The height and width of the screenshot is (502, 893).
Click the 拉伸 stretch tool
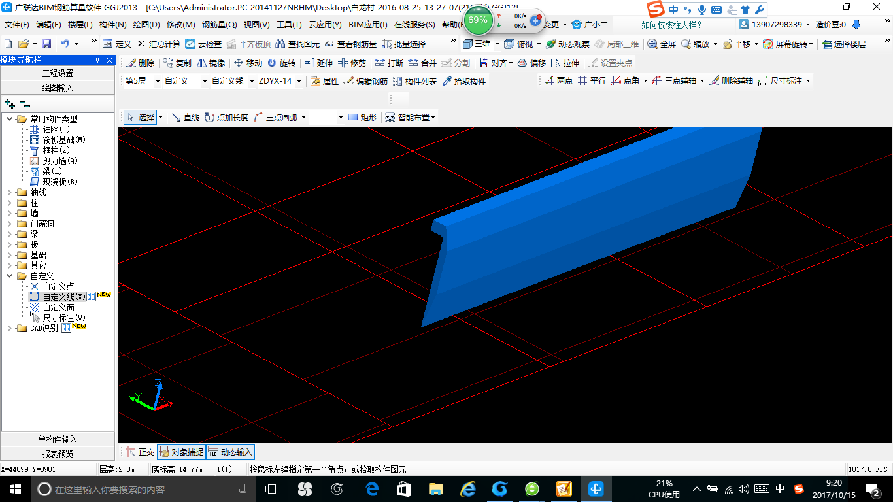tap(565, 63)
